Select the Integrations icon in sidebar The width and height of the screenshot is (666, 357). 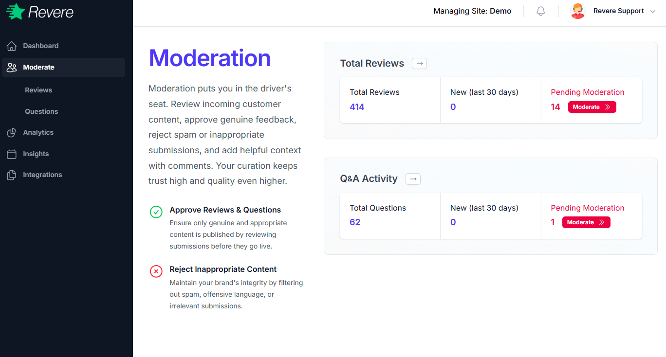tap(11, 175)
